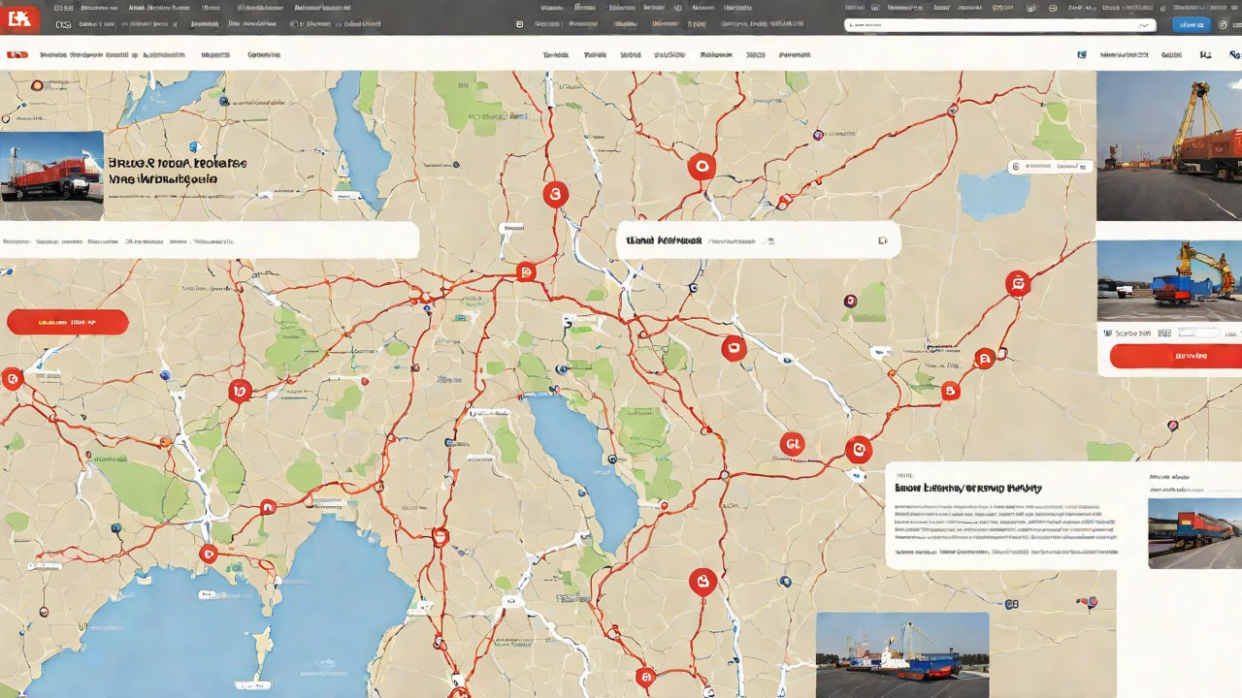This screenshot has width=1242, height=698.
Task: Select the purple pin near the map's upper right
Action: [818, 135]
